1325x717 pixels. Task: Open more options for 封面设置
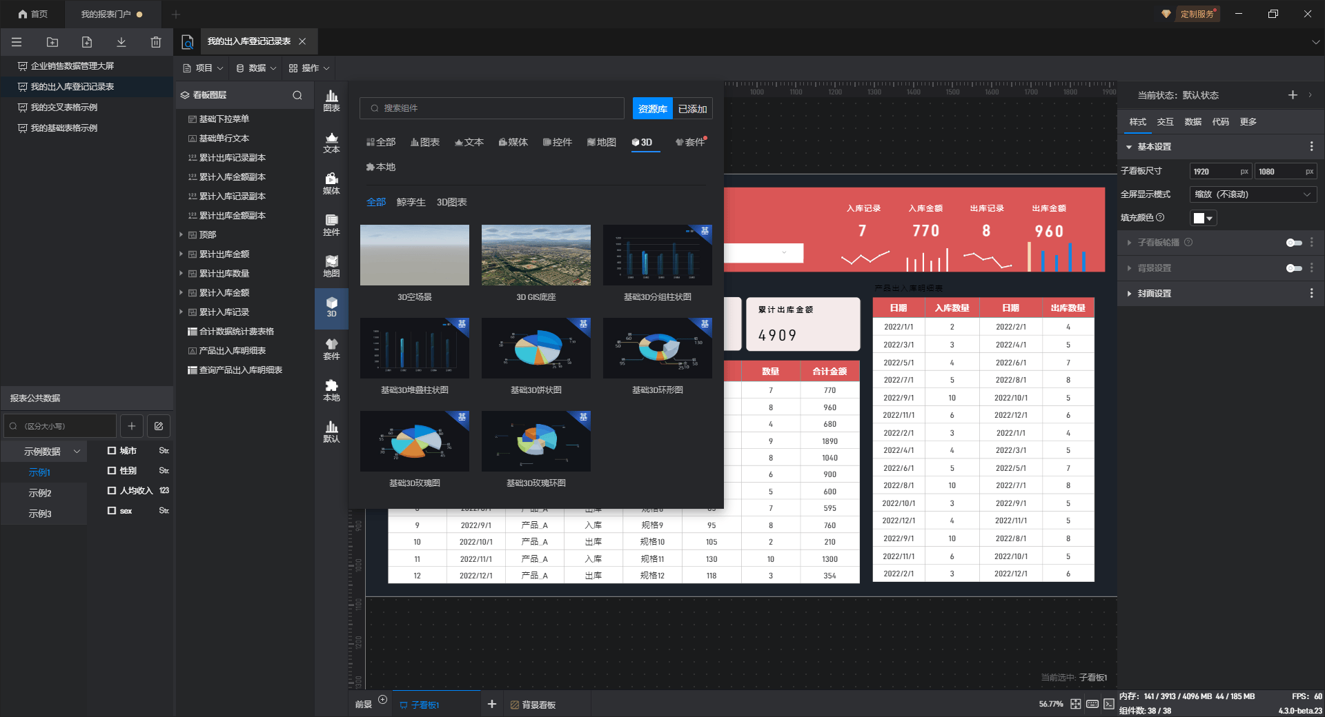pyautogui.click(x=1311, y=294)
